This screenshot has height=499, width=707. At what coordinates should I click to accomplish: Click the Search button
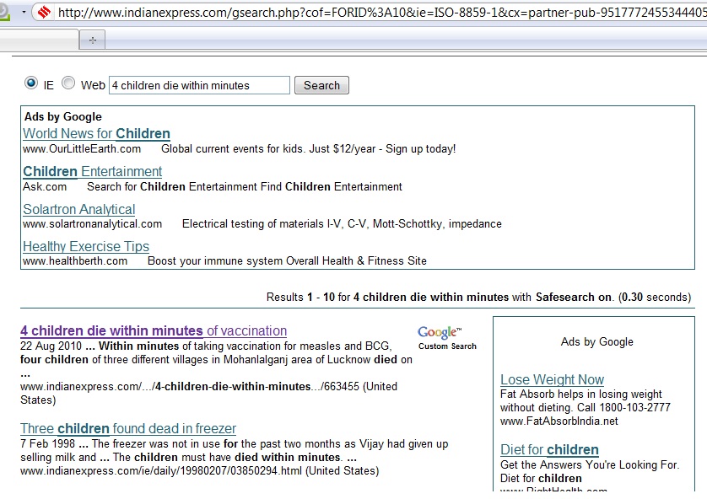click(321, 85)
